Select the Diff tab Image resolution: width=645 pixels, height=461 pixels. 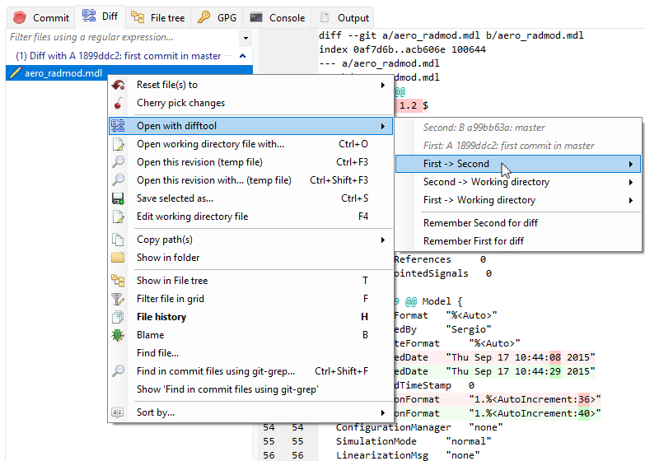(100, 16)
